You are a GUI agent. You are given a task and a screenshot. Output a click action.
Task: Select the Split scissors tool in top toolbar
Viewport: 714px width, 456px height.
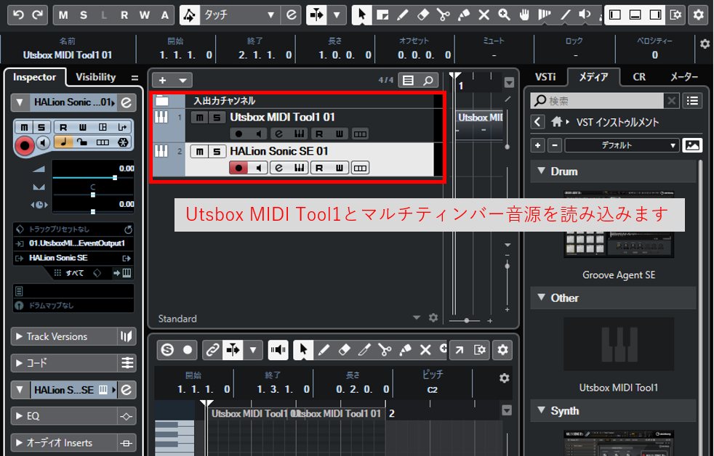click(443, 15)
